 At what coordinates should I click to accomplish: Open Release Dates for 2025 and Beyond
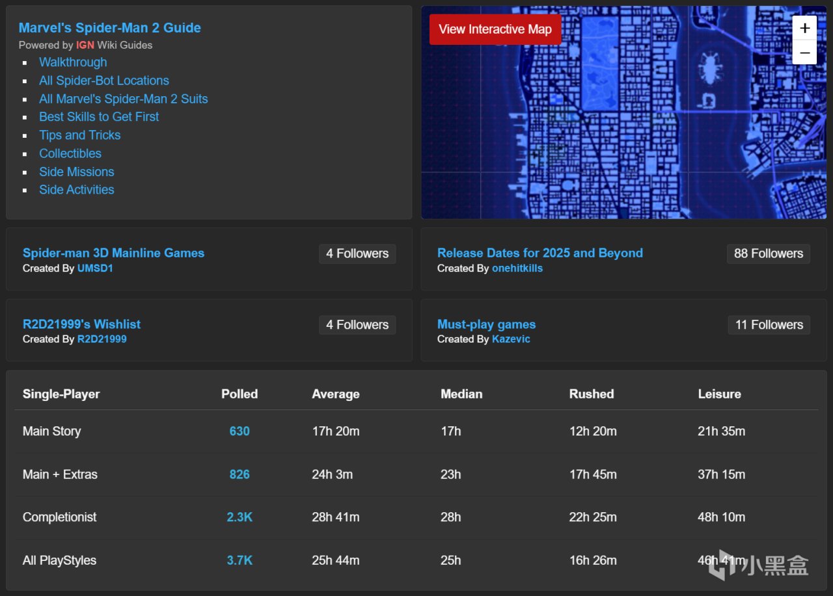click(x=540, y=253)
